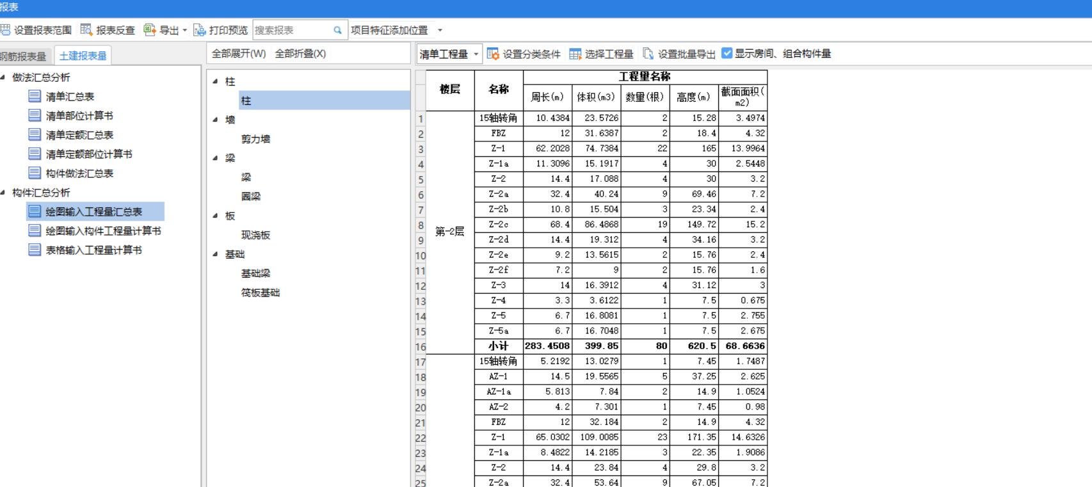Click the 小计 subtotal cell in row 16

[499, 346]
